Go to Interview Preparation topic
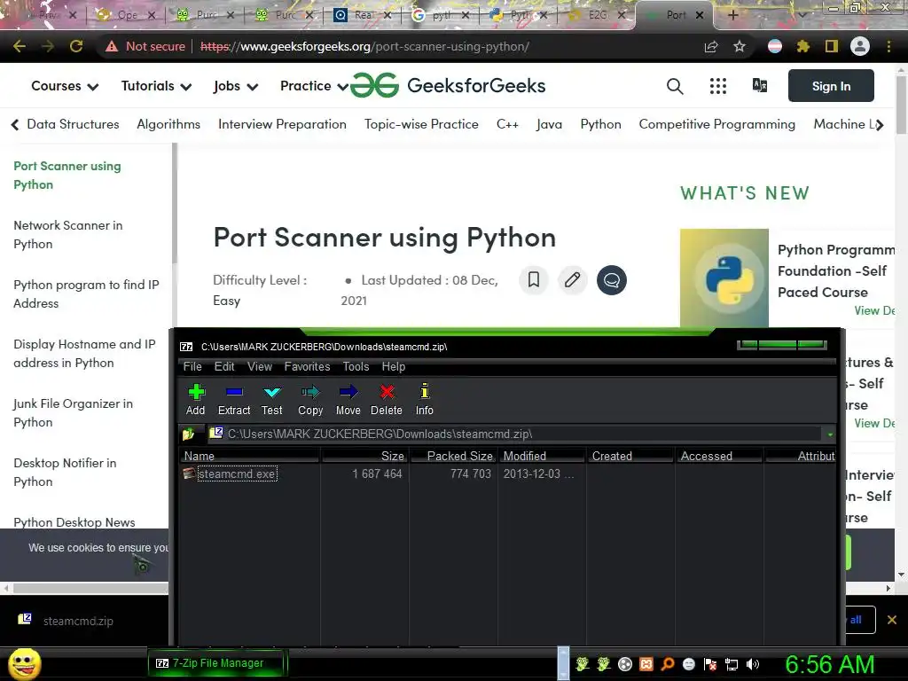This screenshot has width=908, height=681. click(282, 124)
